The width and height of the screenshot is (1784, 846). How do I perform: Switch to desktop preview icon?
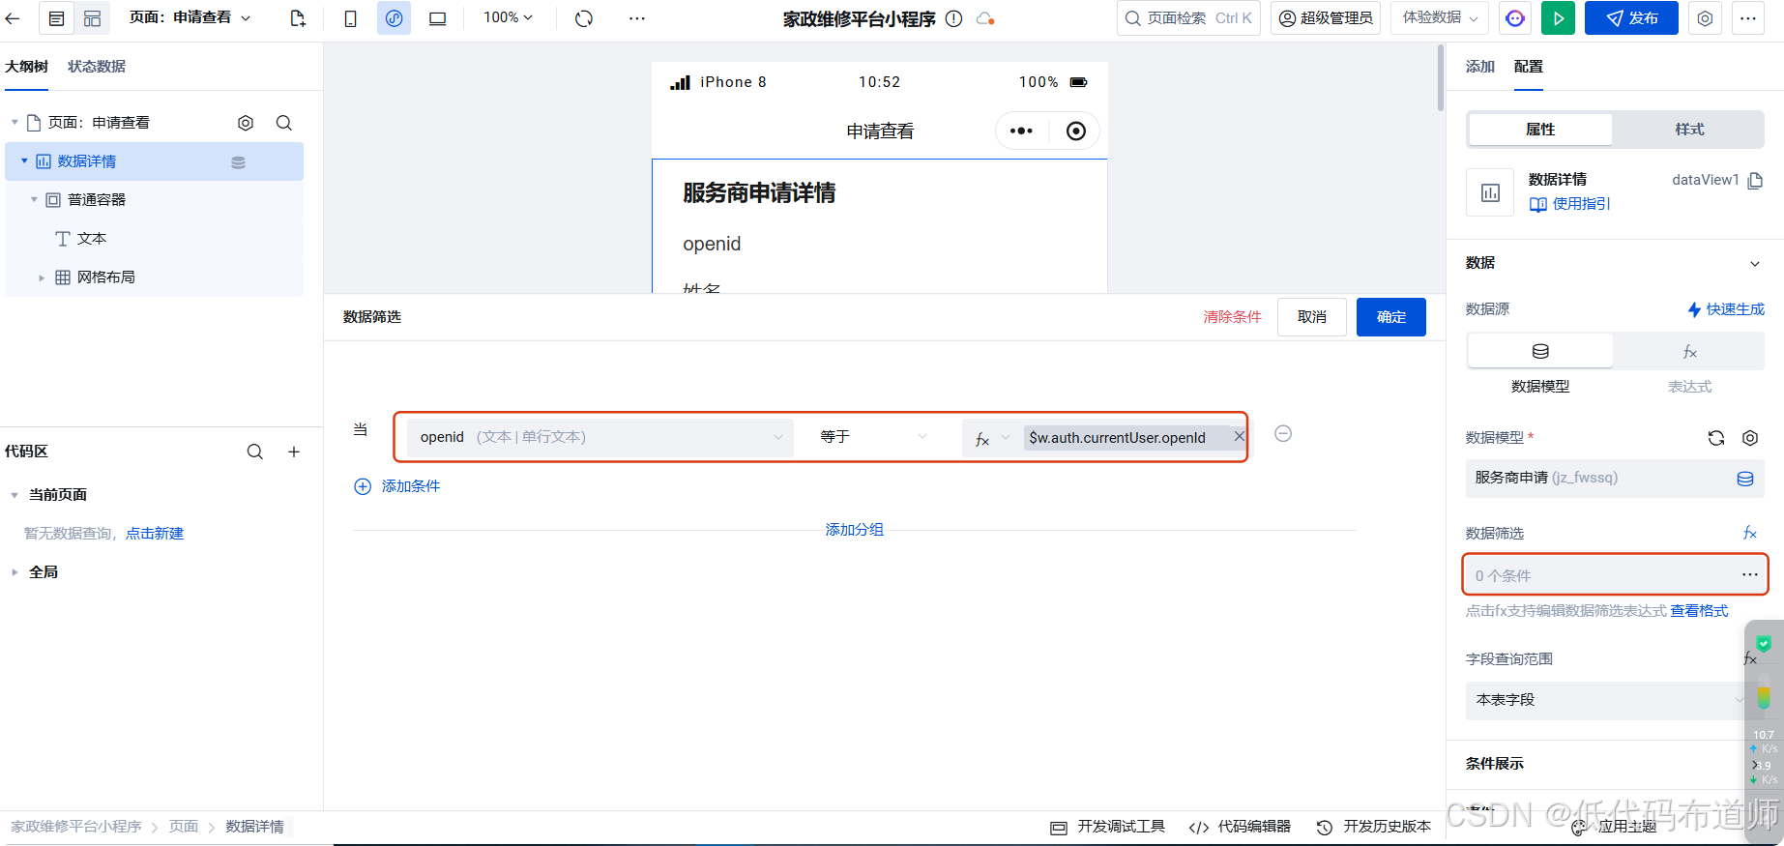(x=437, y=18)
